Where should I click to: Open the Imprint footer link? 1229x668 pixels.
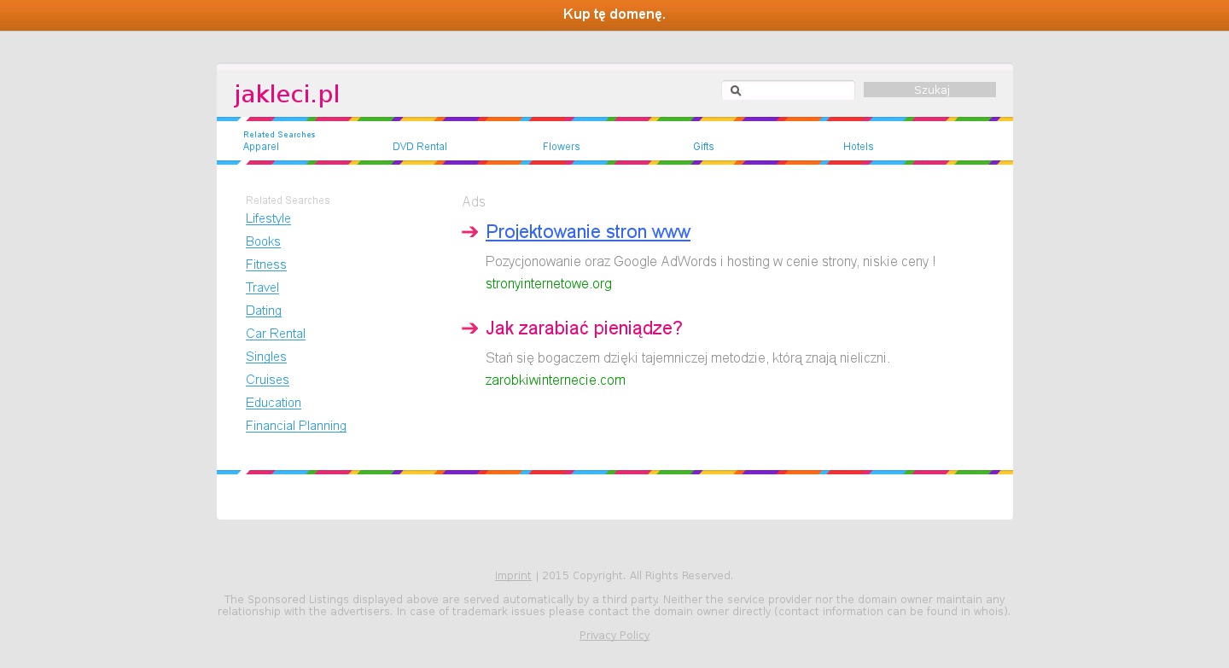click(513, 576)
